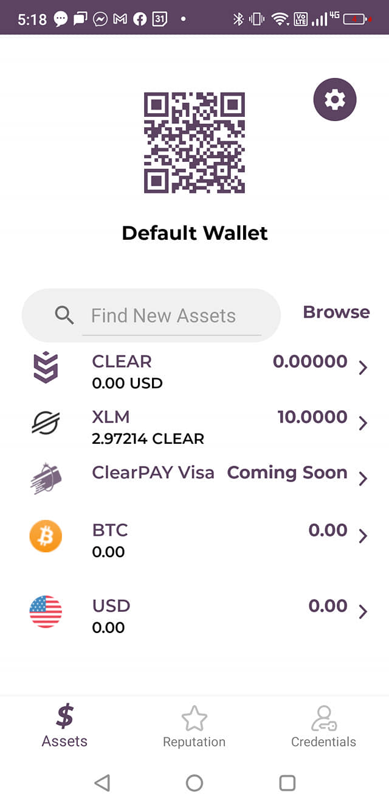The height and width of the screenshot is (809, 389).
Task: Tap the ClearPAY Visa card icon
Action: 46,478
